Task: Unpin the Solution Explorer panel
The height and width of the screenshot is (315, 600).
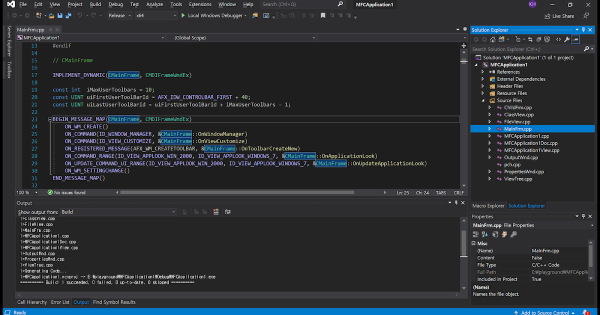Action: pyautogui.click(x=583, y=30)
